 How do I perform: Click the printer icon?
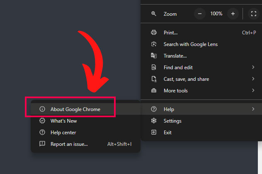154,32
